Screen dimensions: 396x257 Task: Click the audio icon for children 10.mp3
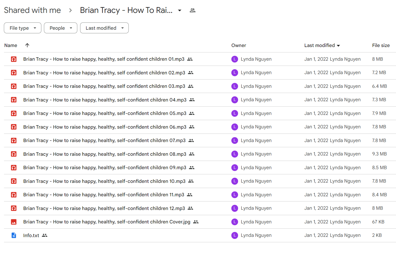point(14,181)
